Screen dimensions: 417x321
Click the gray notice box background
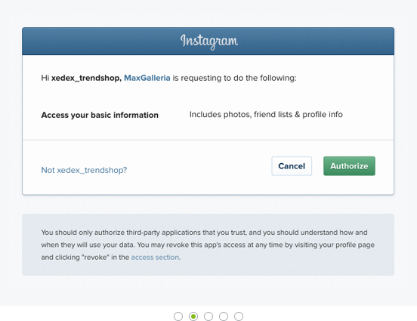(x=208, y=245)
